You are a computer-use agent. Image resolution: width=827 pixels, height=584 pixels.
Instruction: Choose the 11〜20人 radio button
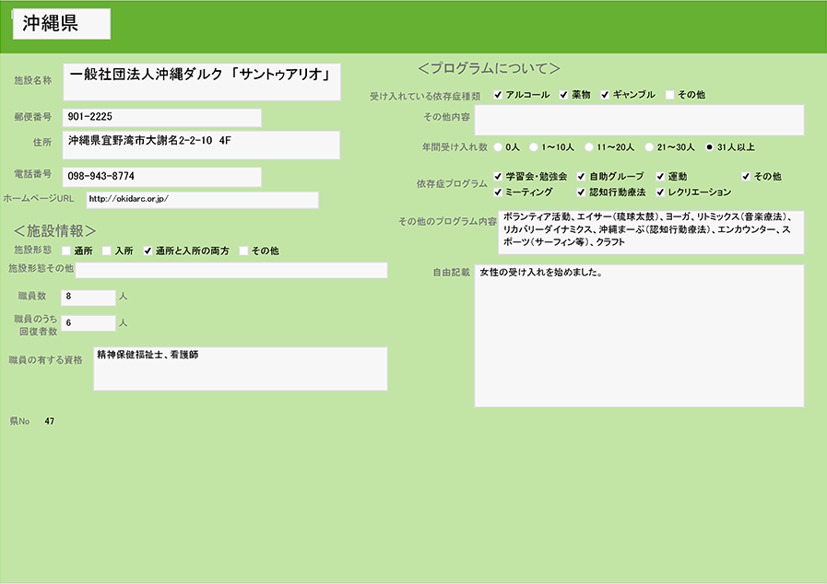point(589,146)
